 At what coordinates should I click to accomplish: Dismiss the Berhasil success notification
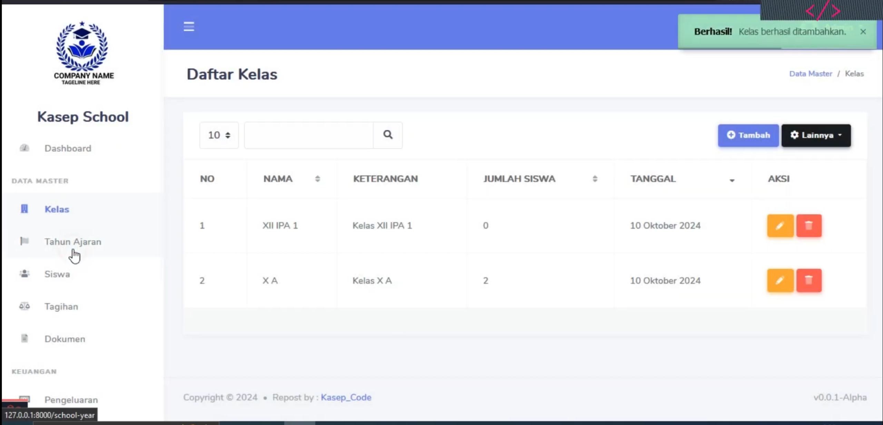coord(863,32)
